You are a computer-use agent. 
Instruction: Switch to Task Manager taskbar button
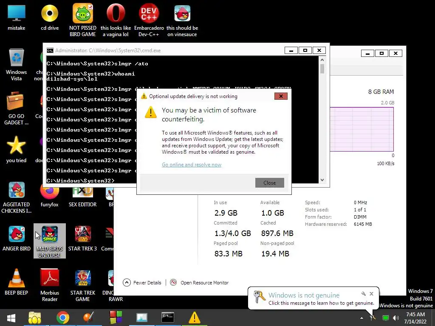tap(142, 318)
